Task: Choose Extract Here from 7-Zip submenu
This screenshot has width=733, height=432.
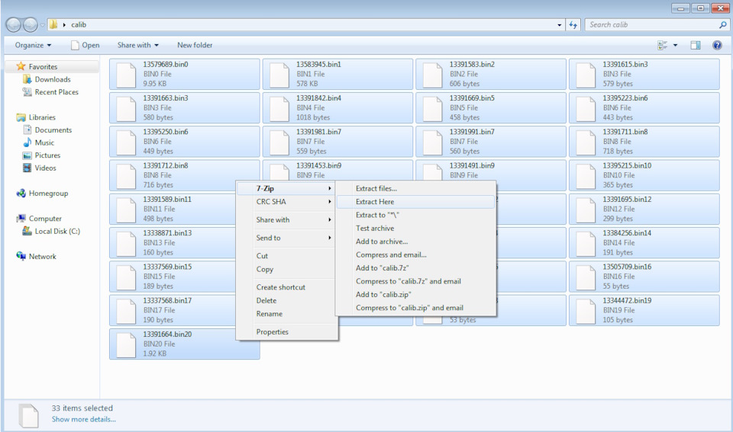Action: [375, 202]
